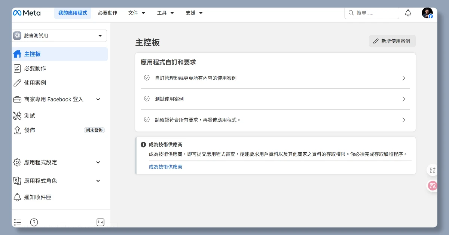
Task: Go to 主控板 in the sidebar
Action: pyautogui.click(x=60, y=54)
